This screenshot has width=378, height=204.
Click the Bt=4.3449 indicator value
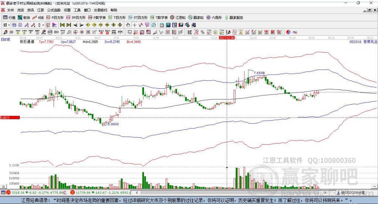pos(134,42)
